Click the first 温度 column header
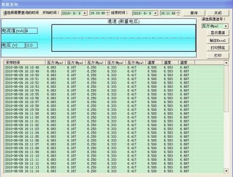Screen dimensions: 233x177 point(154,62)
